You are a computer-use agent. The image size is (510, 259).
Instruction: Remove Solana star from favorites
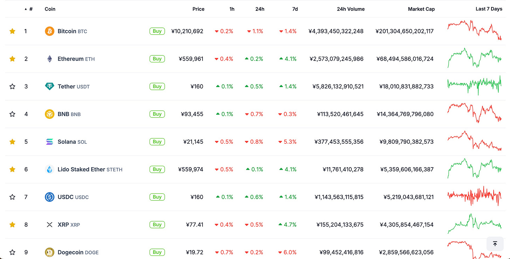(x=12, y=142)
